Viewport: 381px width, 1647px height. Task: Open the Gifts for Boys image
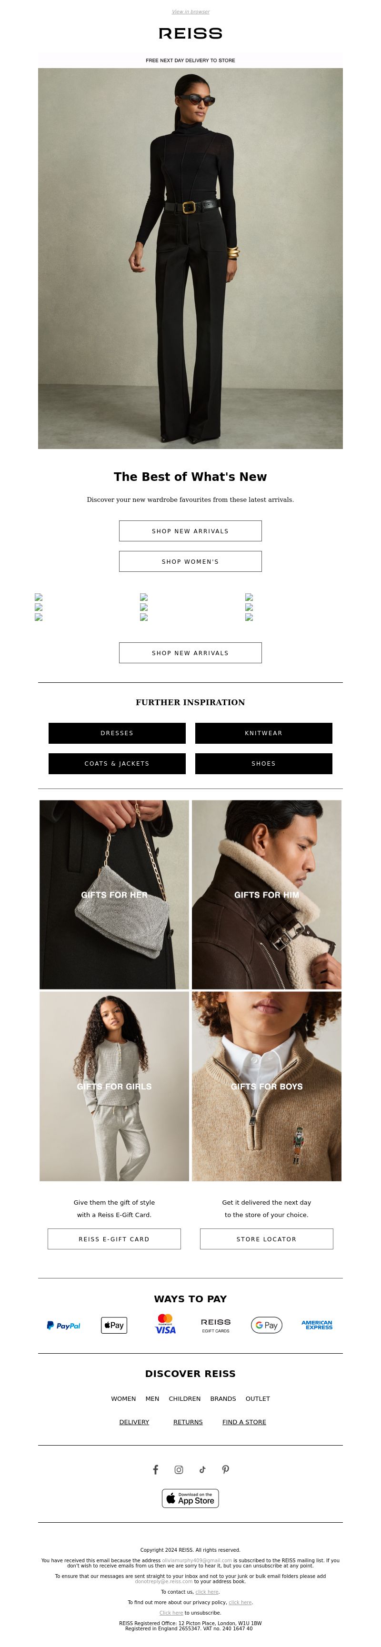tap(267, 1086)
